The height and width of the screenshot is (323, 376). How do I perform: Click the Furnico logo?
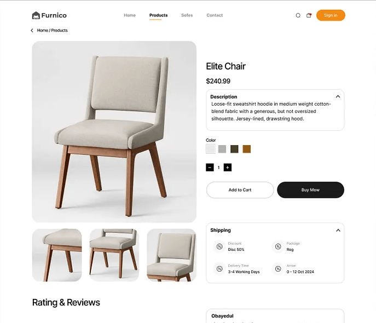[49, 15]
